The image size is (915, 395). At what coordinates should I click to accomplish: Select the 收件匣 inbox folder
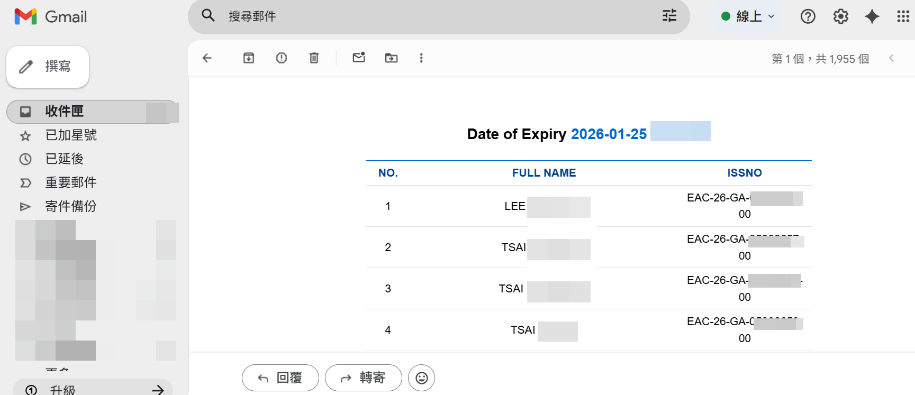tap(65, 112)
